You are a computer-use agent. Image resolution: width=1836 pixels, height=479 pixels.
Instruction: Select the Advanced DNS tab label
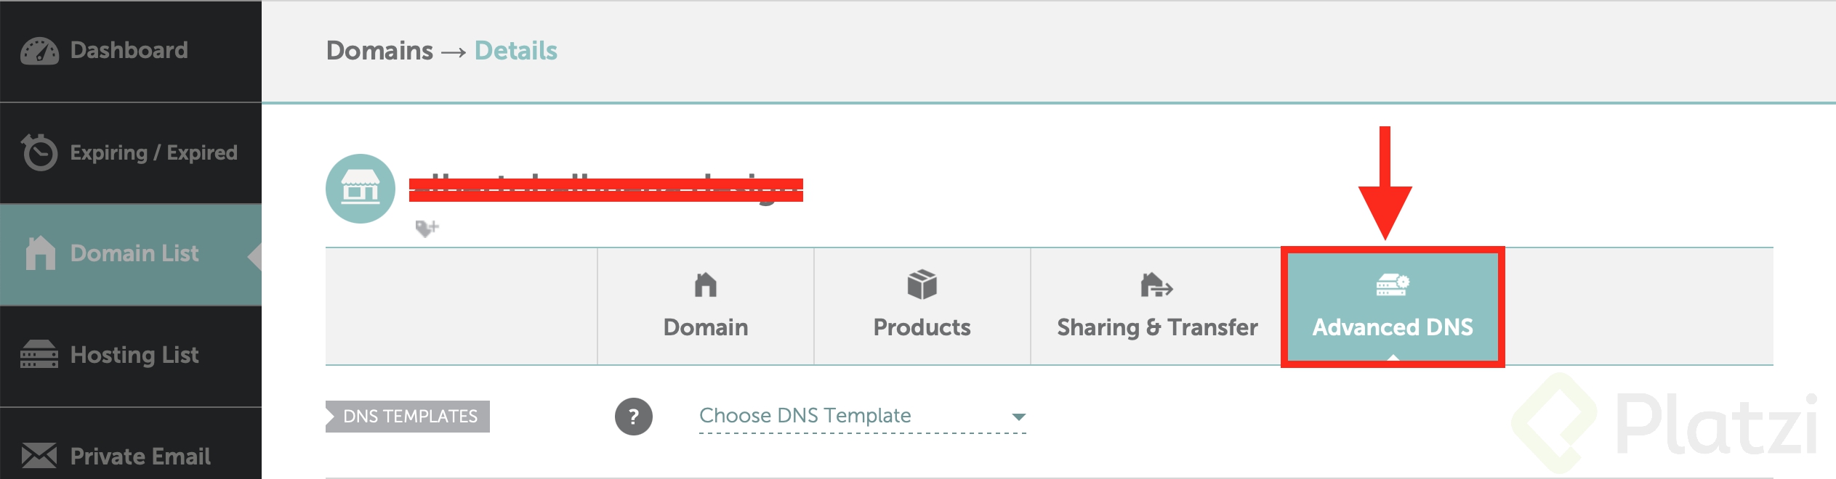point(1393,327)
